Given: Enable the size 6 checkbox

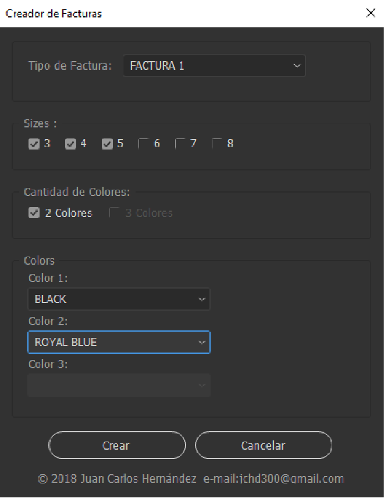Looking at the screenshot, I should click(144, 144).
